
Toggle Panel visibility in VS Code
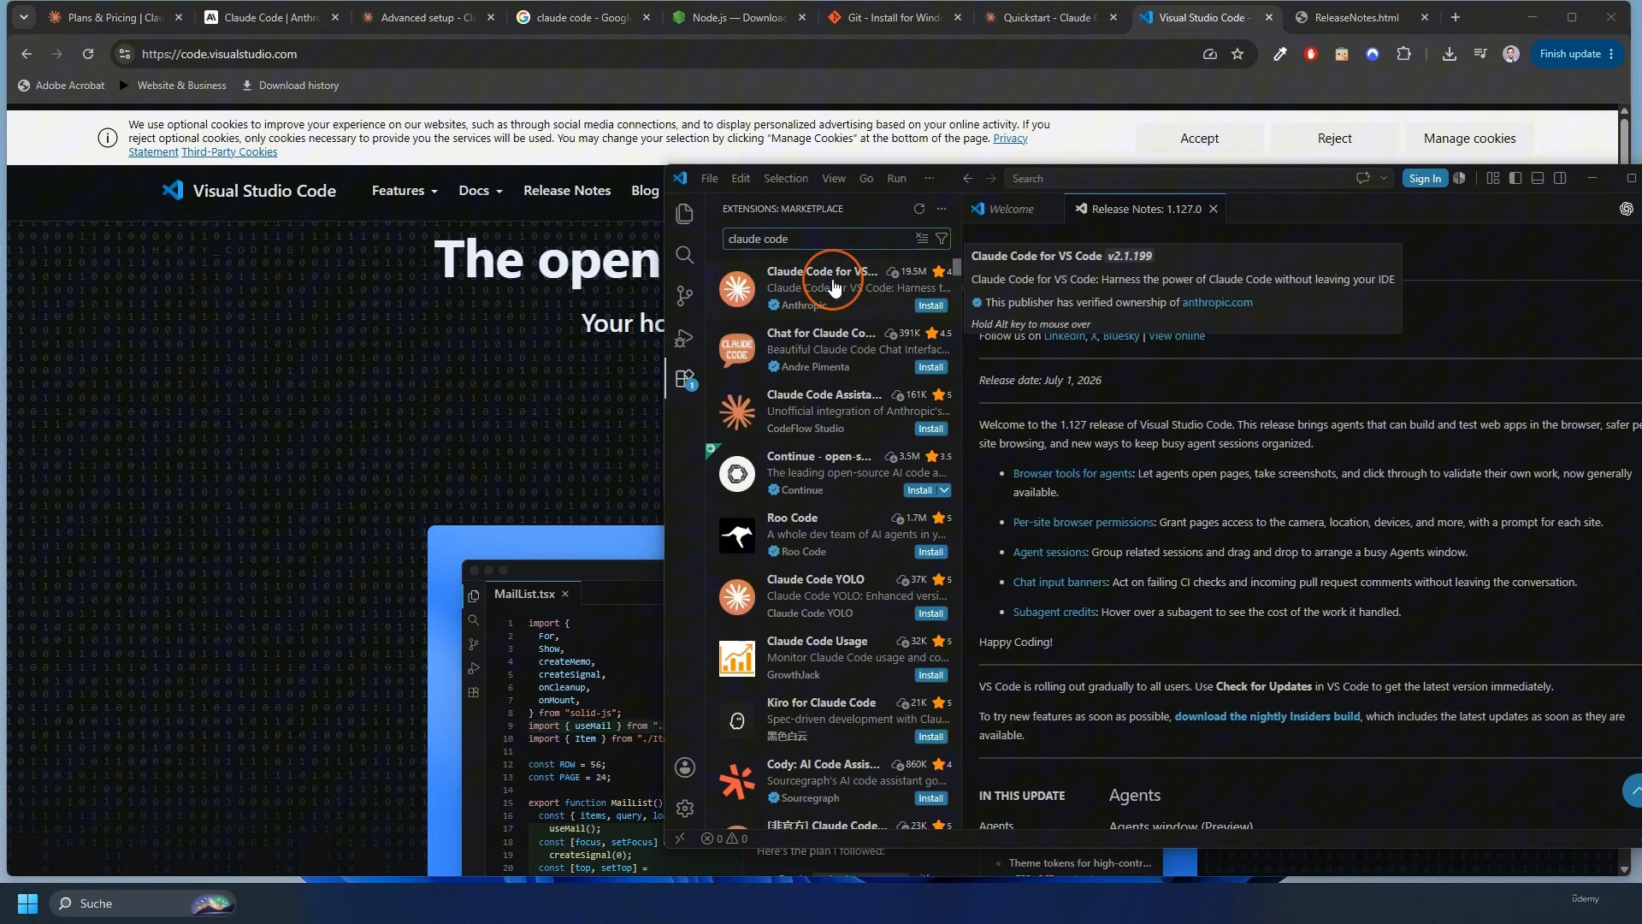(x=1538, y=178)
